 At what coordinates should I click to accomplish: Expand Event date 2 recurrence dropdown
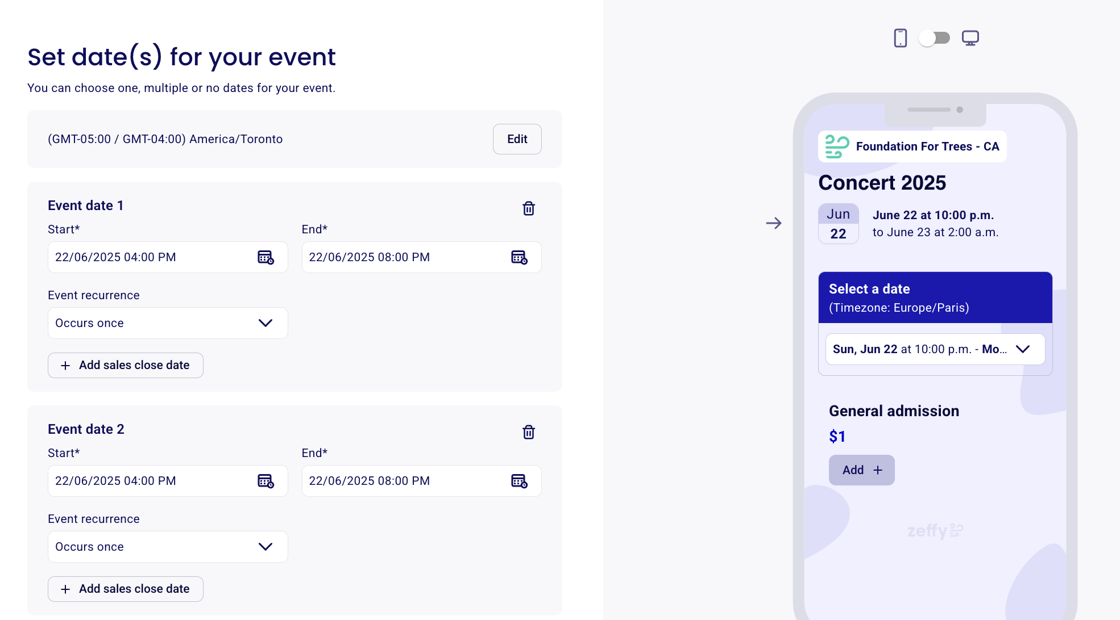coord(168,547)
